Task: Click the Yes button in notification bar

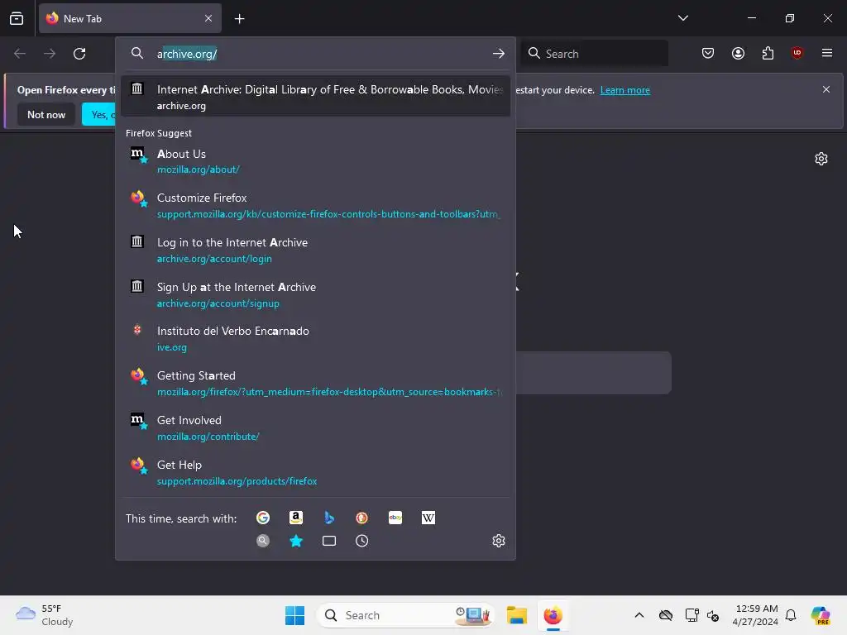Action: (99, 114)
